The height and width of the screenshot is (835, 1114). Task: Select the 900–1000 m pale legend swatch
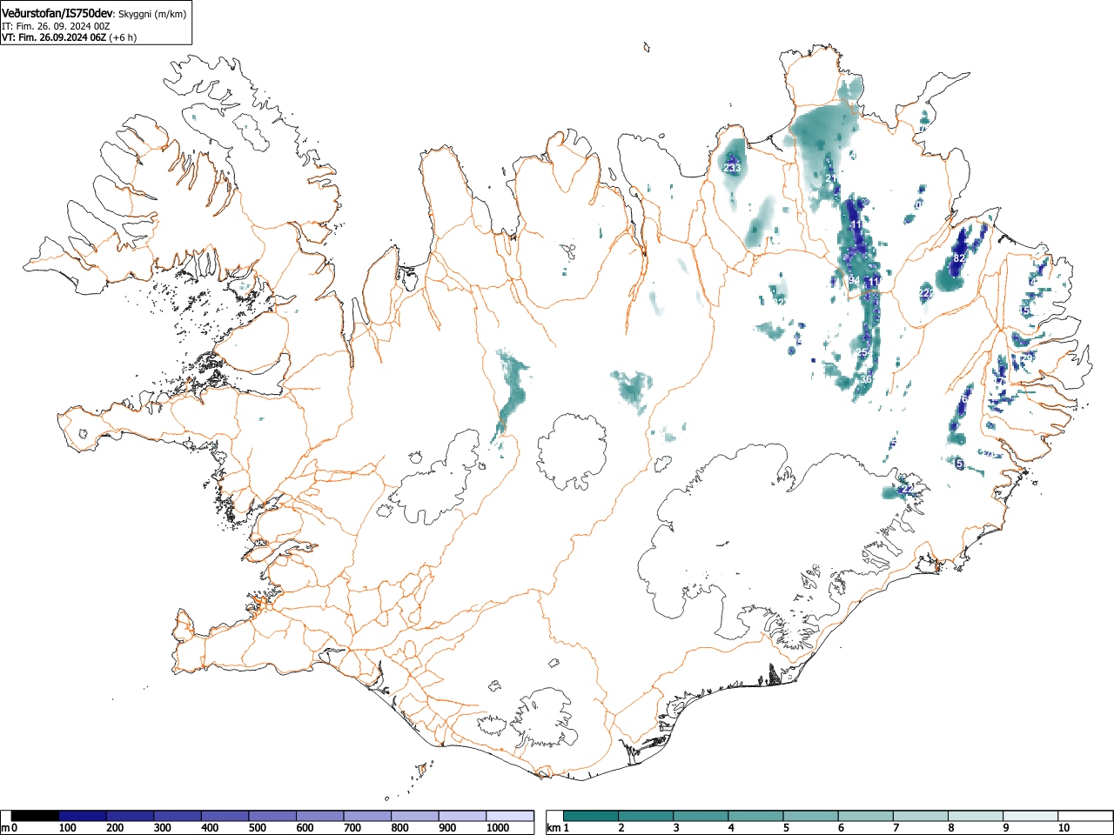click(x=462, y=816)
